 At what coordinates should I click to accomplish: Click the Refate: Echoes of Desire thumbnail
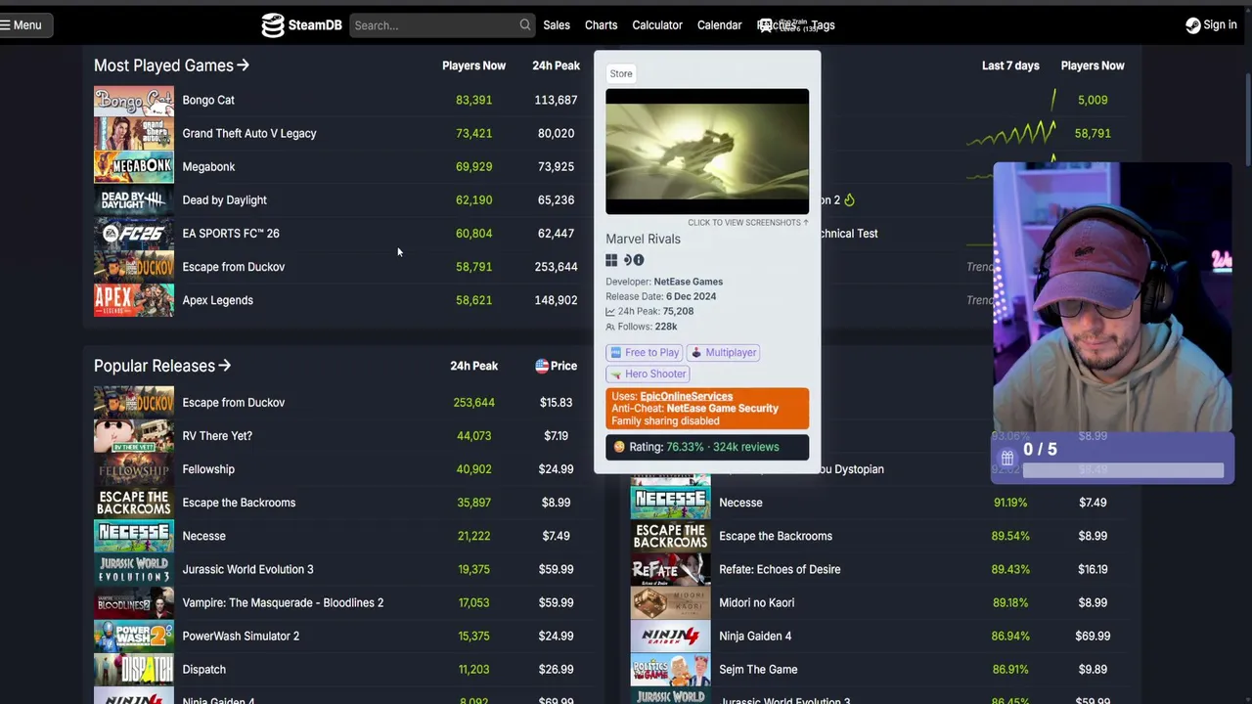point(671,569)
